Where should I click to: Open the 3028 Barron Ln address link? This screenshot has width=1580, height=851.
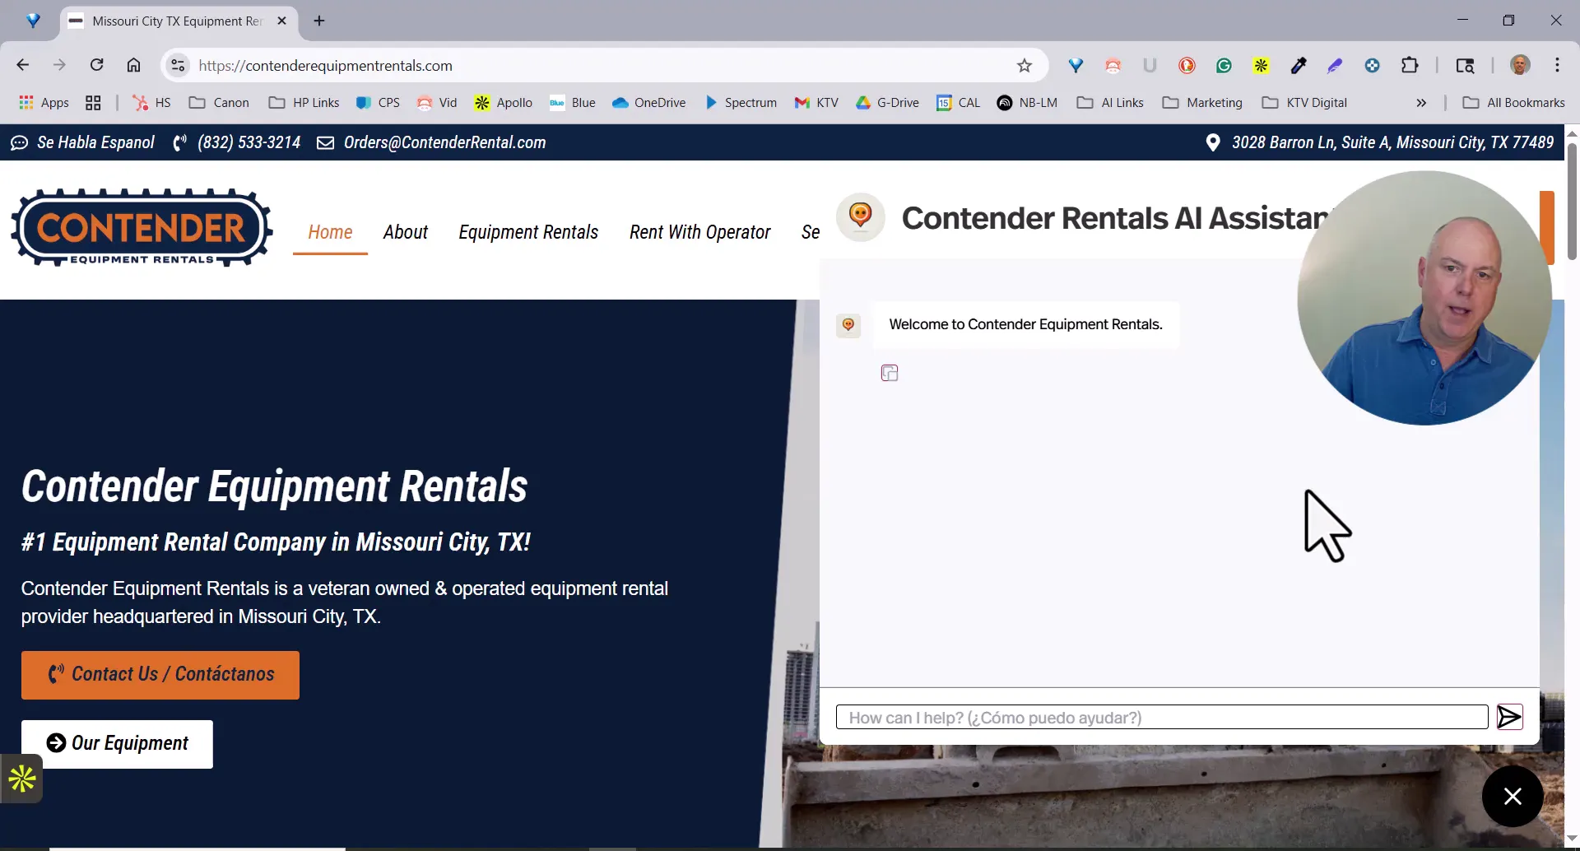[1380, 142]
